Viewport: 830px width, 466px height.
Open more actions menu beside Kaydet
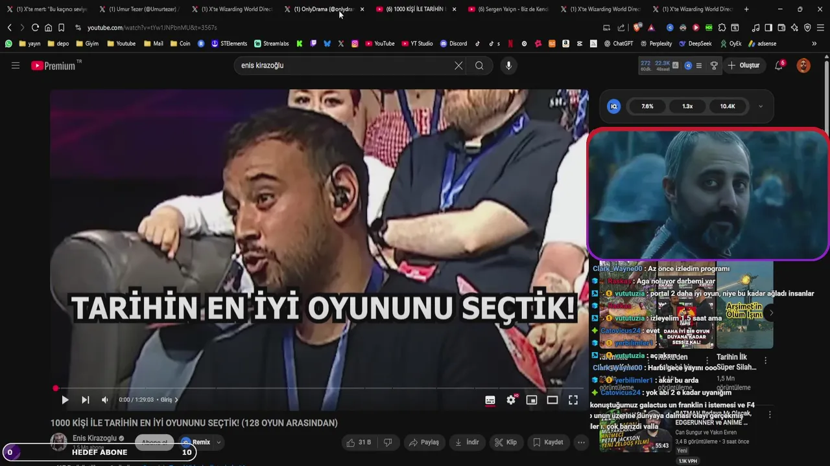pyautogui.click(x=581, y=442)
